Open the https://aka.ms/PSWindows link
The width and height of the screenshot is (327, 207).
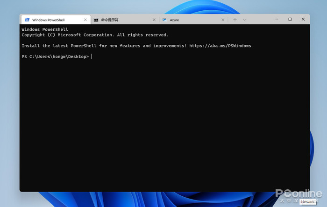point(220,46)
